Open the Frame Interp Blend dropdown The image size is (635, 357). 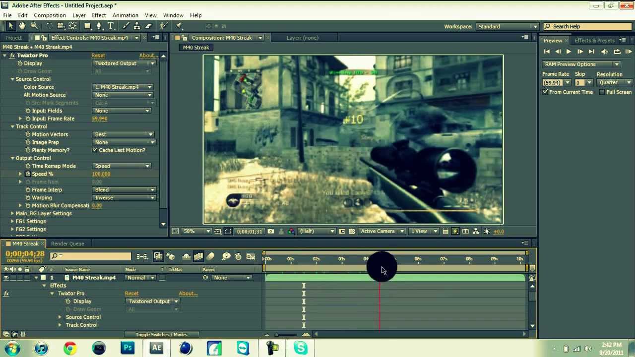[124, 190]
